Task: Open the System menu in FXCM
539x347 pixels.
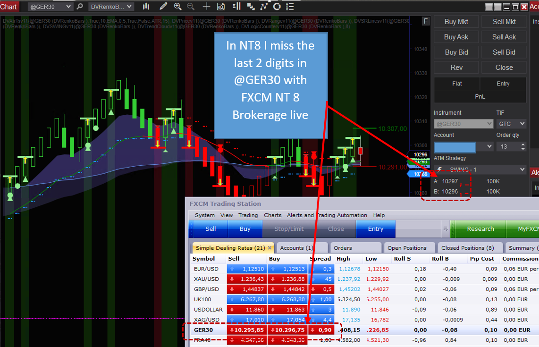Action: [x=204, y=215]
